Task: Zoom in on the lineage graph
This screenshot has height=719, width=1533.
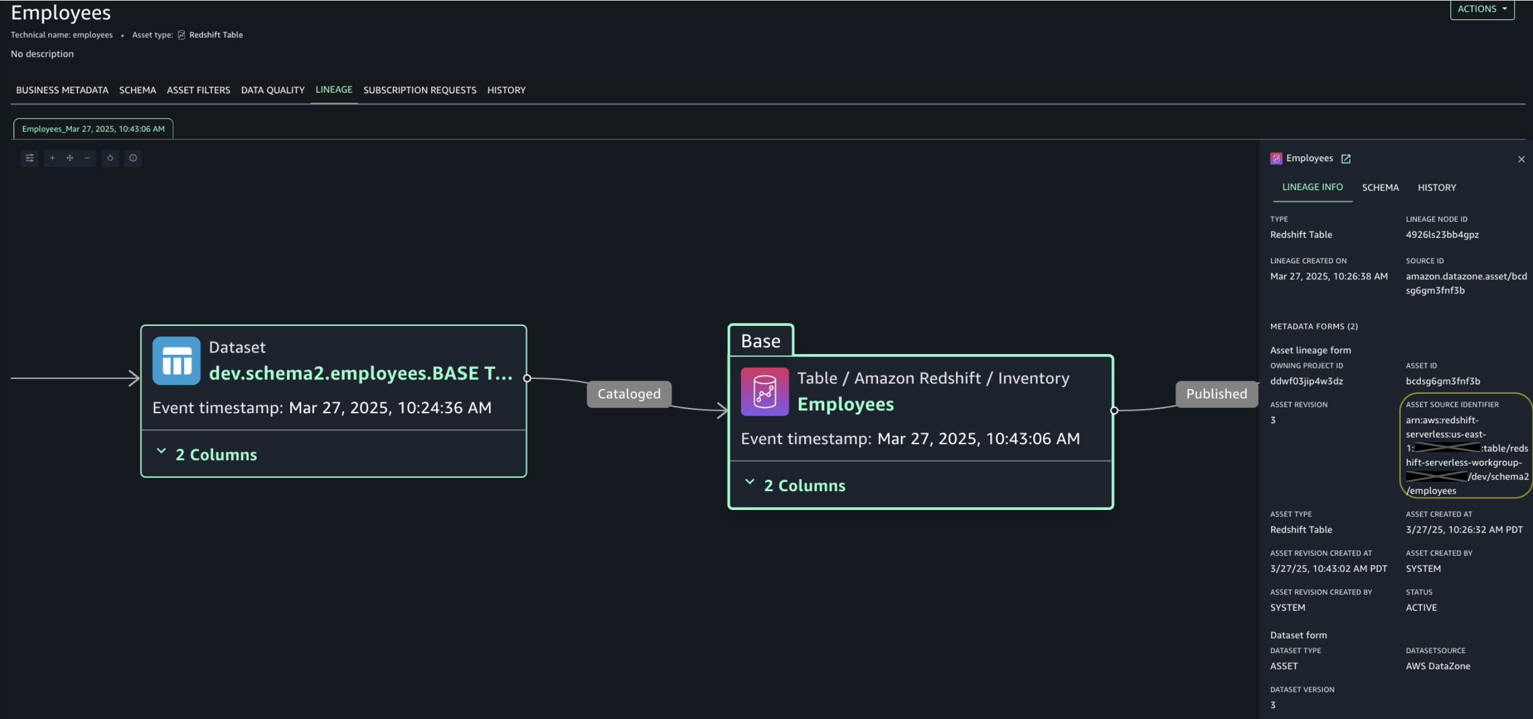Action: 53,158
